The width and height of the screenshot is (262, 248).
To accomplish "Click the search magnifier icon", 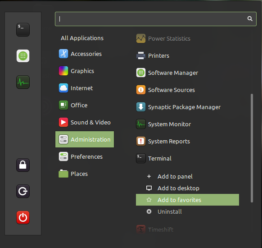I will click(250, 18).
